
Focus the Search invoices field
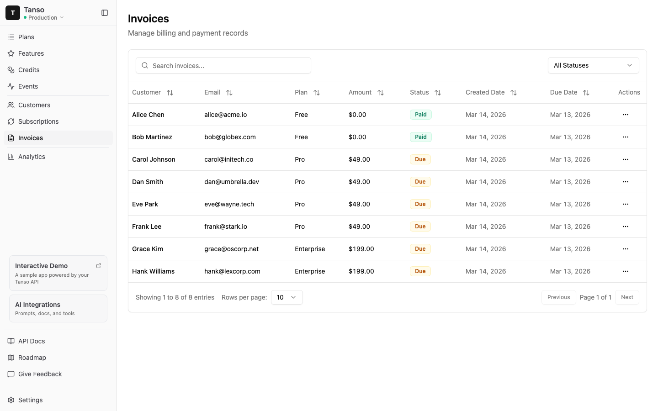pos(228,65)
